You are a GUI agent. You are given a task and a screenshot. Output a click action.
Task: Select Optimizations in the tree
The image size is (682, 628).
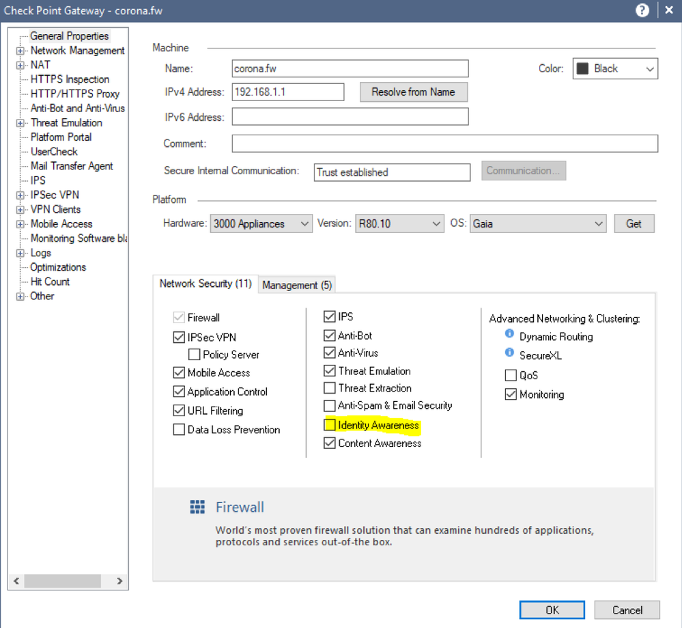(x=58, y=267)
